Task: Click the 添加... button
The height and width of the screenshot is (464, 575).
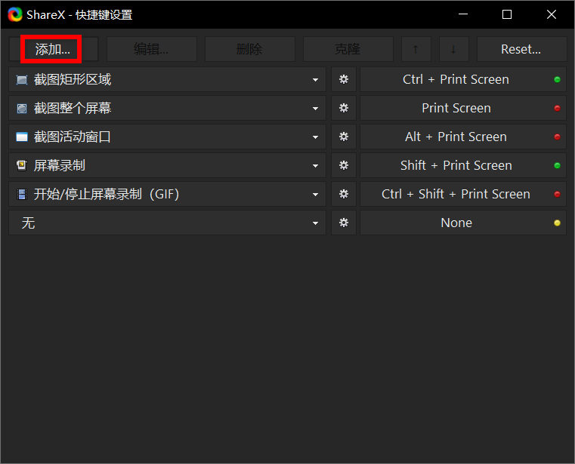Action: [54, 49]
